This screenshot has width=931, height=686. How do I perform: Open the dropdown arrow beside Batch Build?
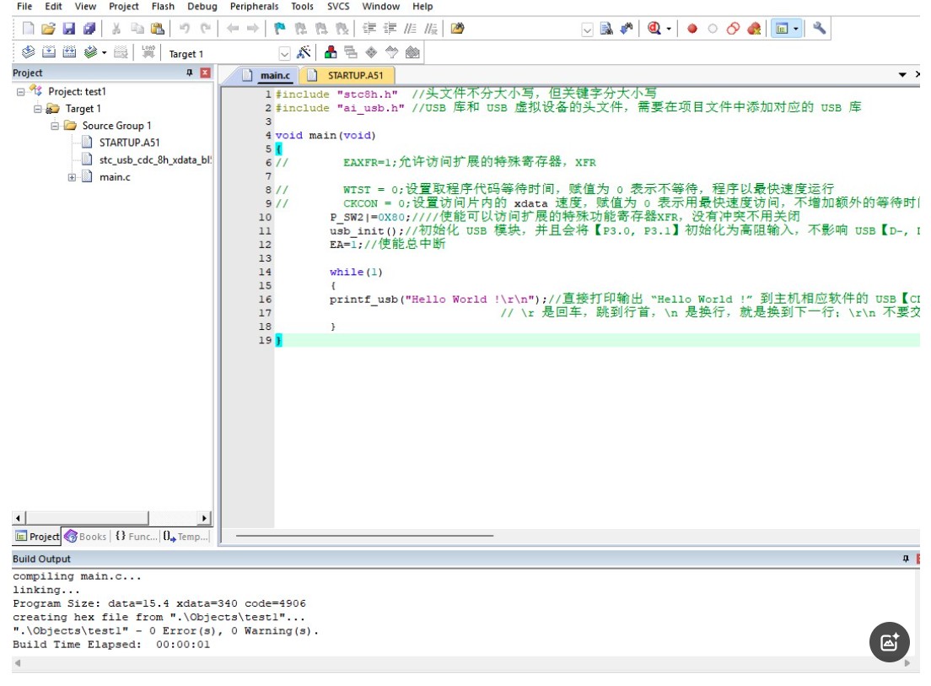click(104, 53)
